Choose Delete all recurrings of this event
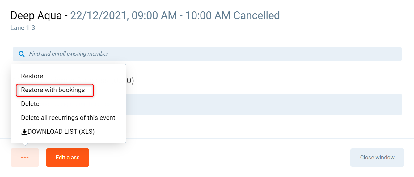Screen dimensions: 414x177 (68, 118)
